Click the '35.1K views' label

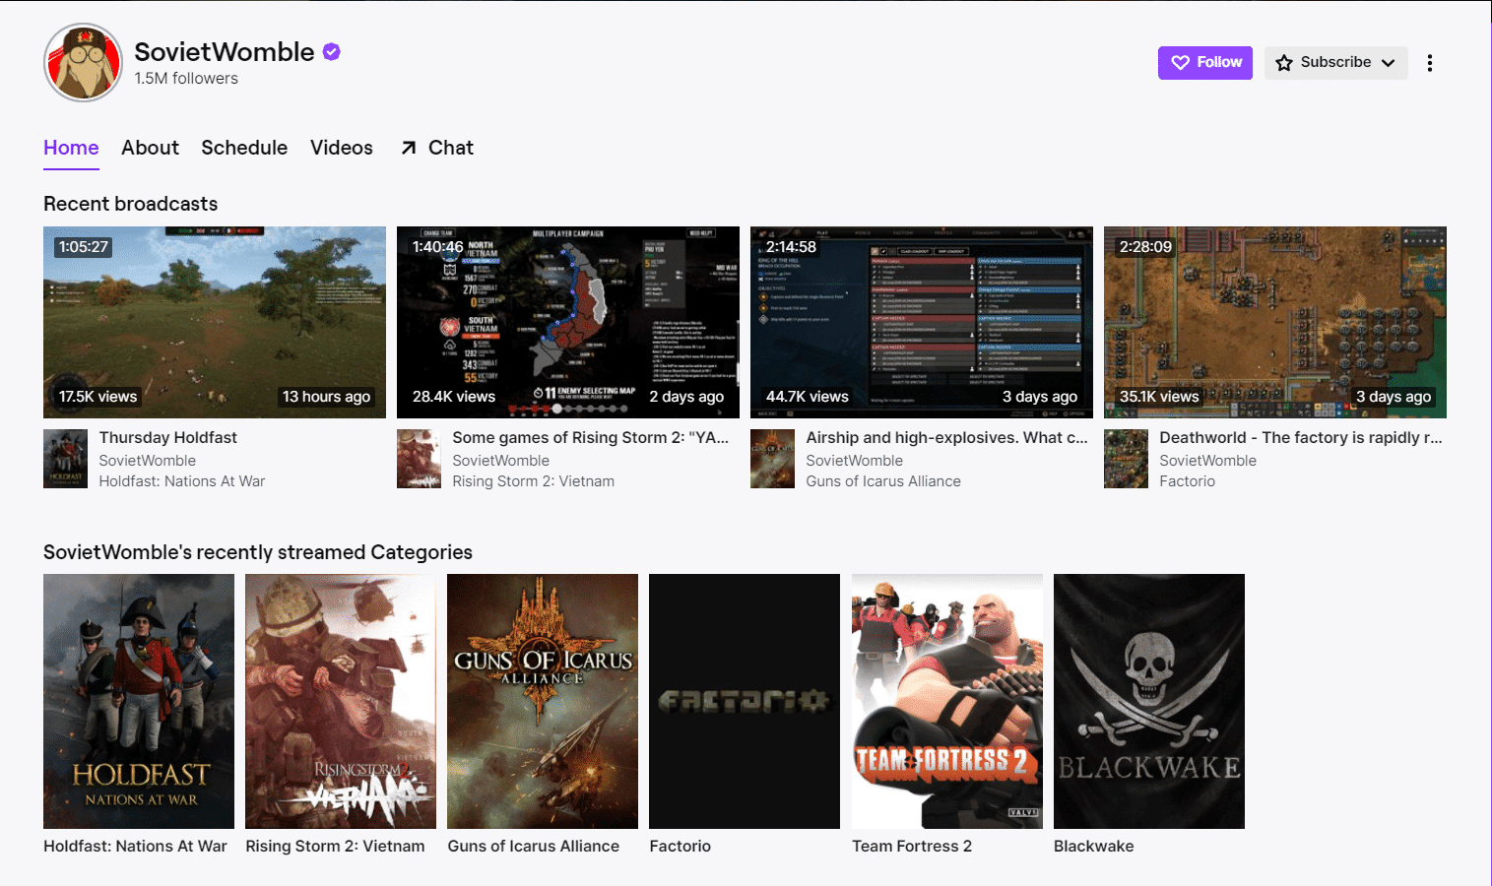click(1159, 397)
